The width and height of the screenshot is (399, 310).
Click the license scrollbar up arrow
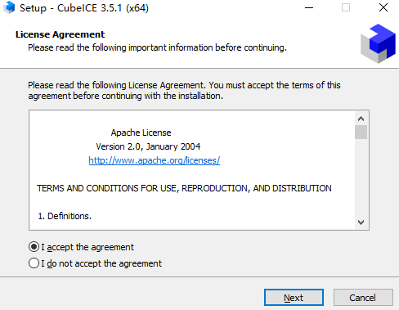[x=361, y=119]
